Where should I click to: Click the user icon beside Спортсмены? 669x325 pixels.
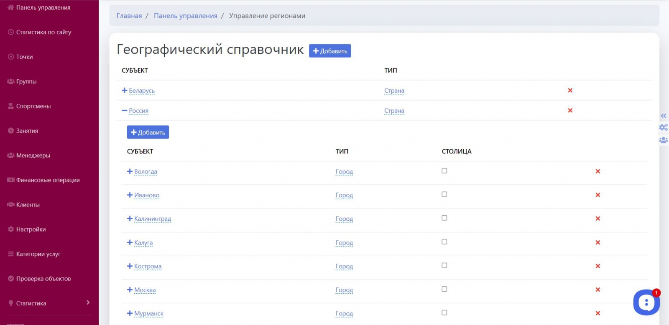click(11, 106)
